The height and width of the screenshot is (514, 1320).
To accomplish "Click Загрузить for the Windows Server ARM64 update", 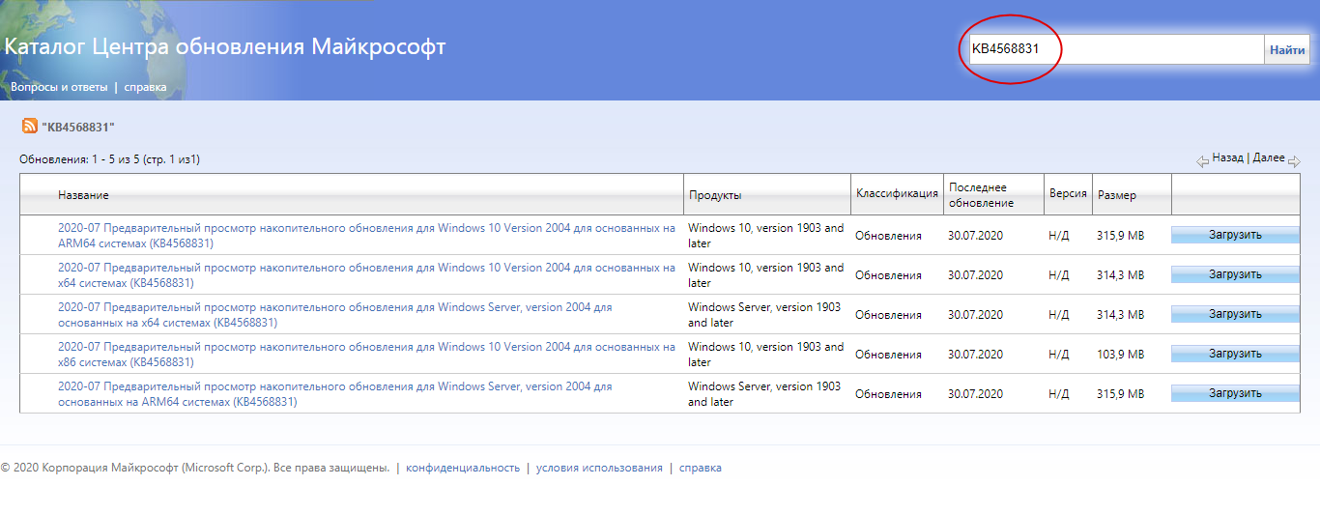I will 1235,393.
